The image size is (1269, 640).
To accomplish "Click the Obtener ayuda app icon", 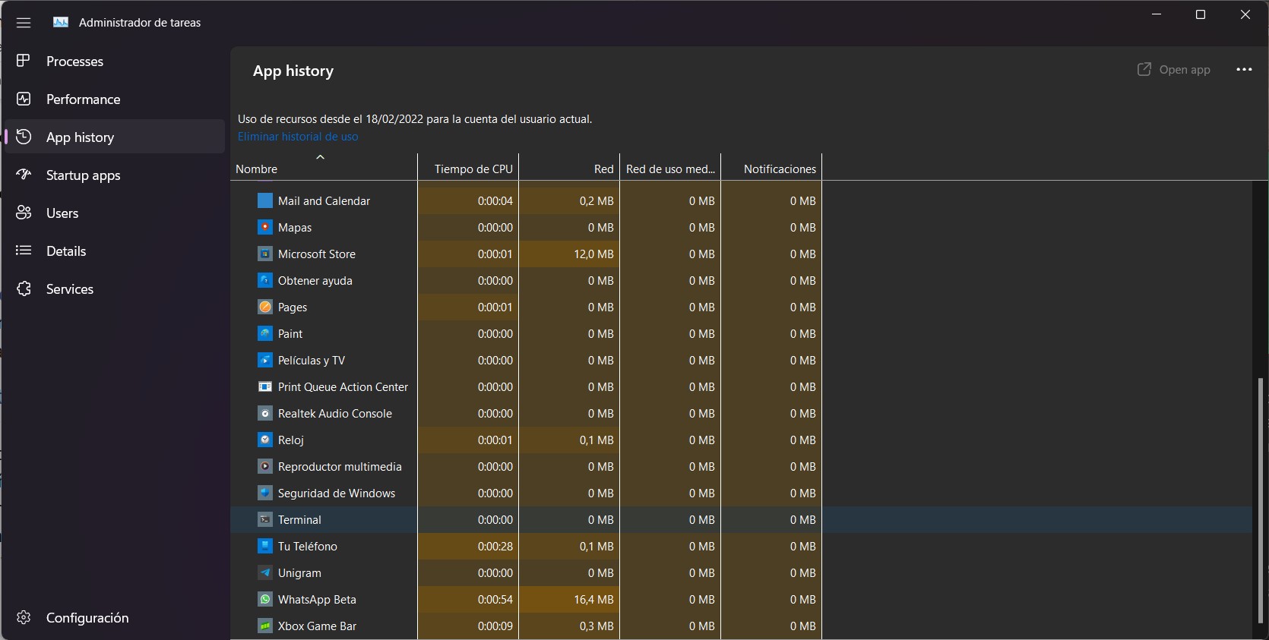I will click(x=265, y=280).
